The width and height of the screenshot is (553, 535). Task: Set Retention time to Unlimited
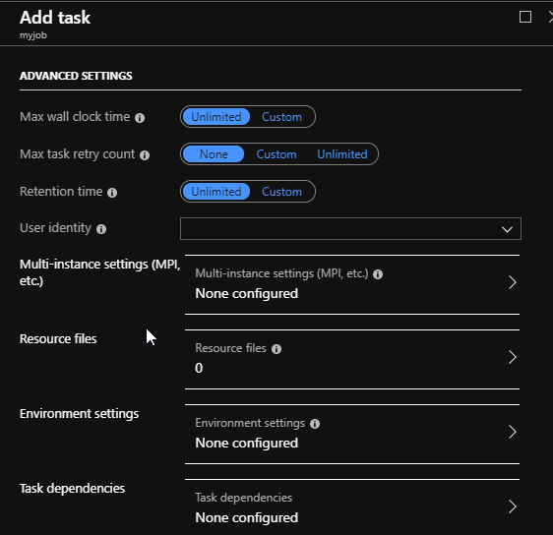click(216, 192)
